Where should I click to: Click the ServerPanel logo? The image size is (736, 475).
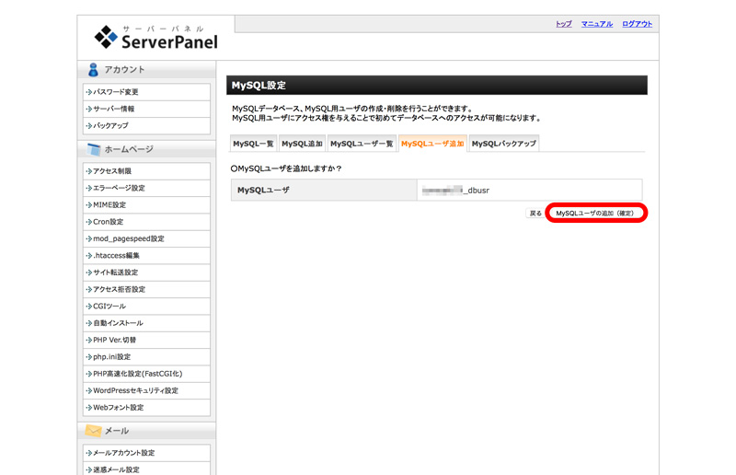click(155, 37)
